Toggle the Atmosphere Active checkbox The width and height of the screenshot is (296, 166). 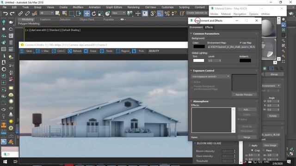coord(239,119)
